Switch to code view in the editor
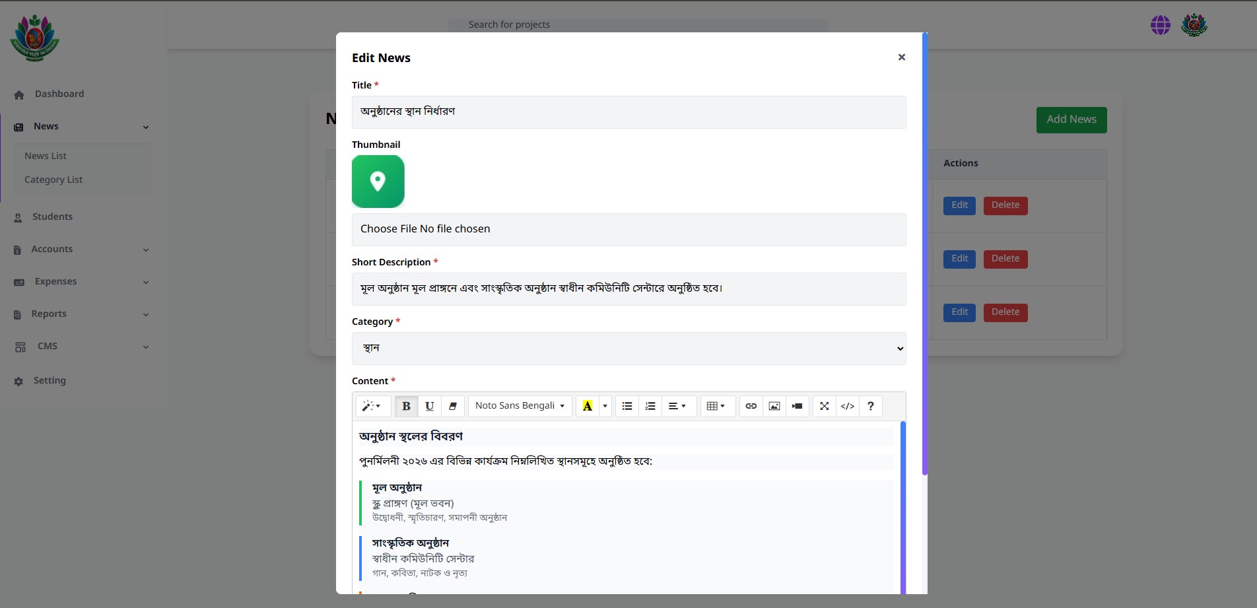Viewport: 1257px width, 608px height. point(848,406)
